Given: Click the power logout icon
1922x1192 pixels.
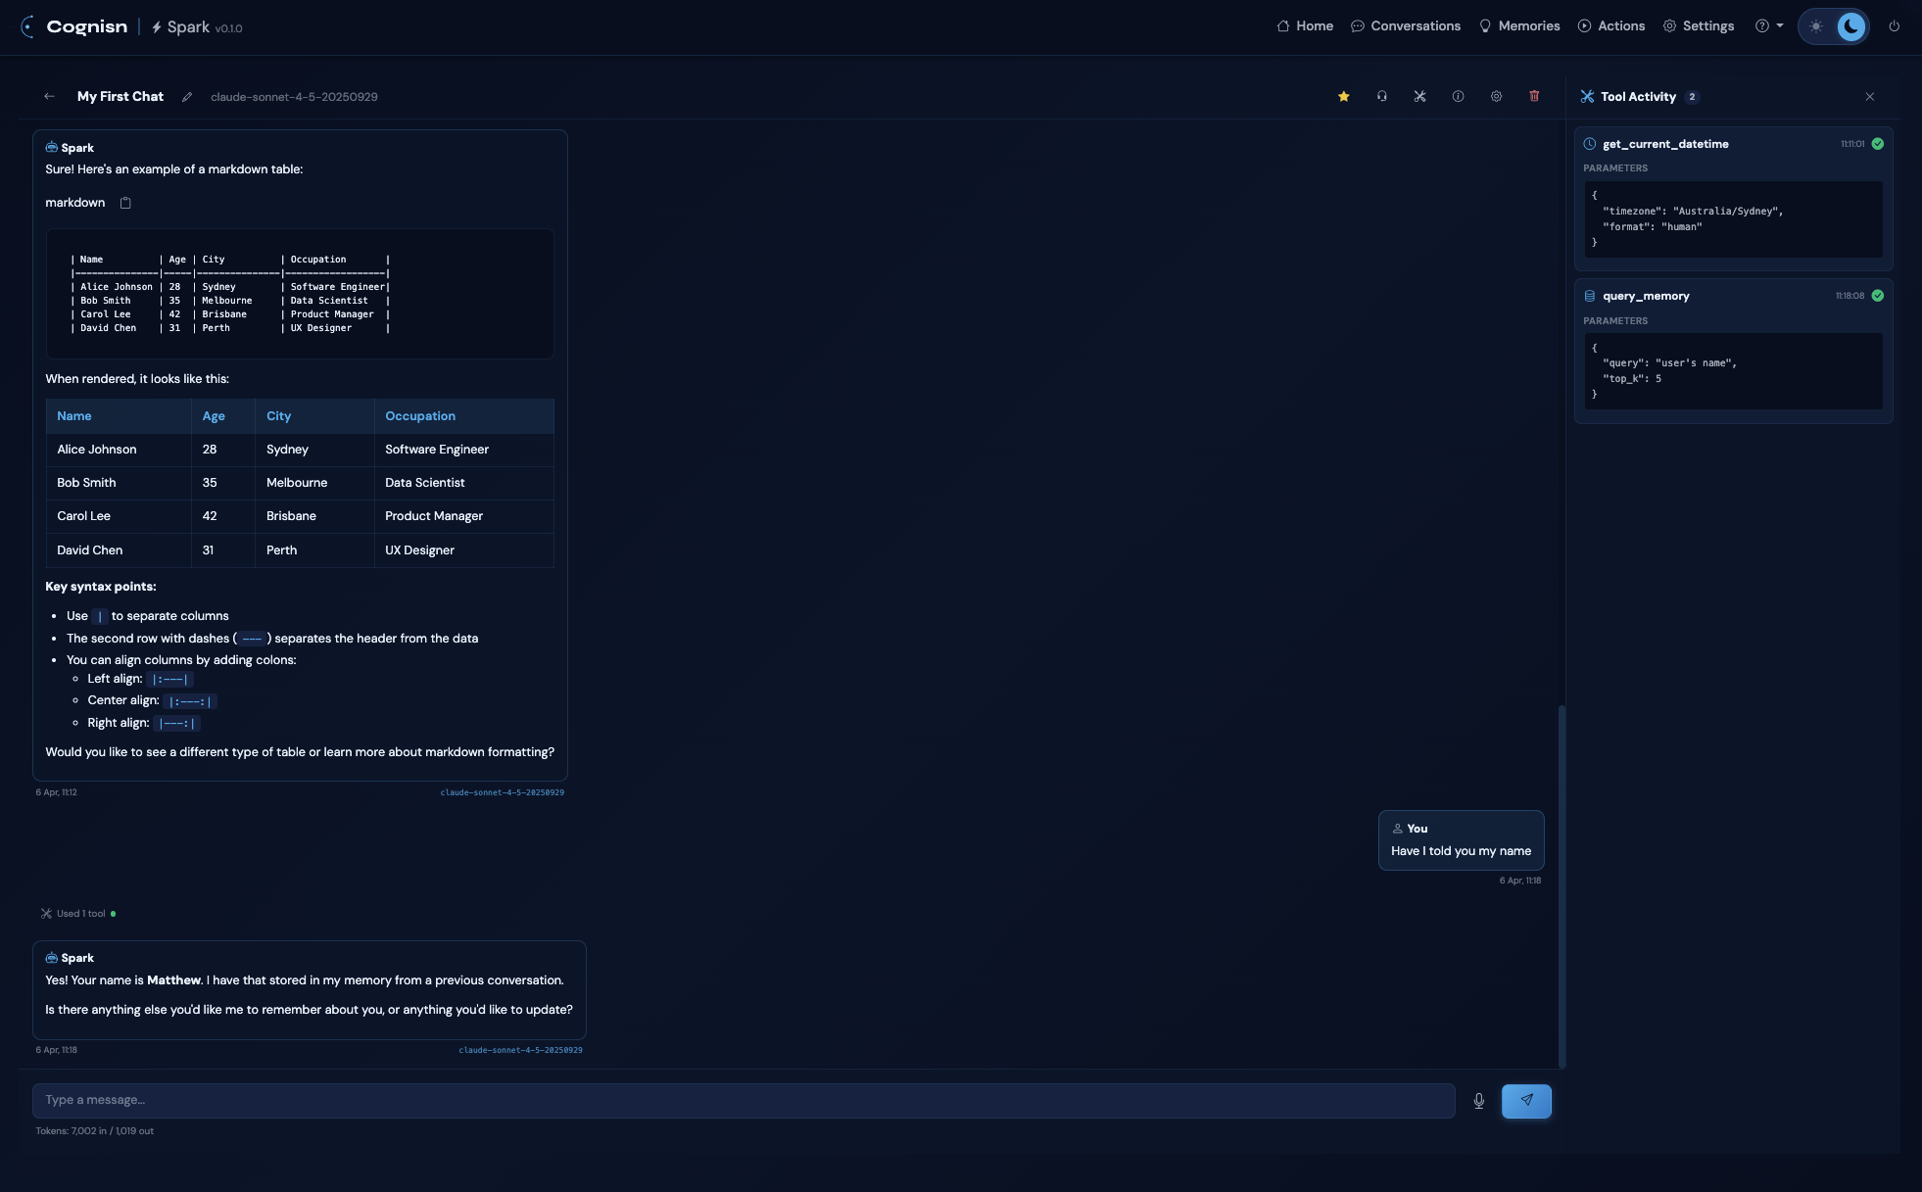Looking at the screenshot, I should 1894,26.
